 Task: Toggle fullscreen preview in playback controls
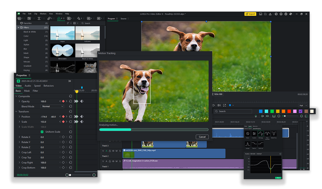pyautogui.click(x=224, y=105)
